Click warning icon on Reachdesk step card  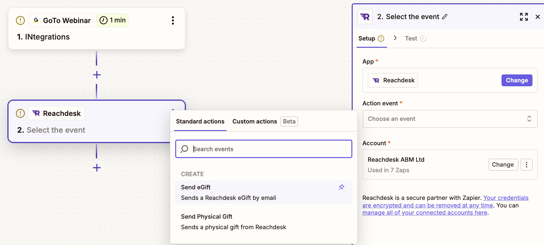(20, 114)
